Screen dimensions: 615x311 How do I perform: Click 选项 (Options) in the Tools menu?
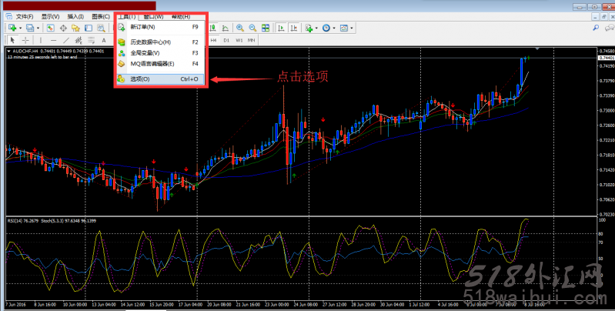click(x=140, y=79)
